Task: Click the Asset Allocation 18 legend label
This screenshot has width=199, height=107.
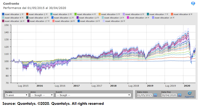Action: click(x=64, y=21)
